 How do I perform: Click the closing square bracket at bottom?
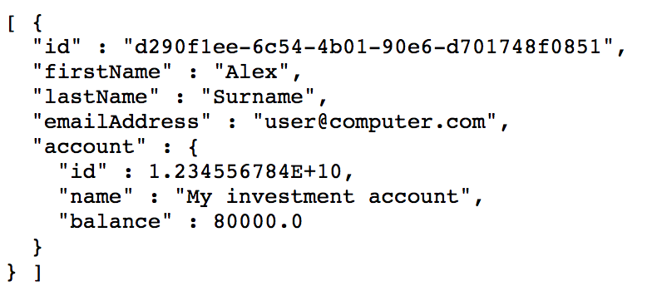click(x=37, y=273)
